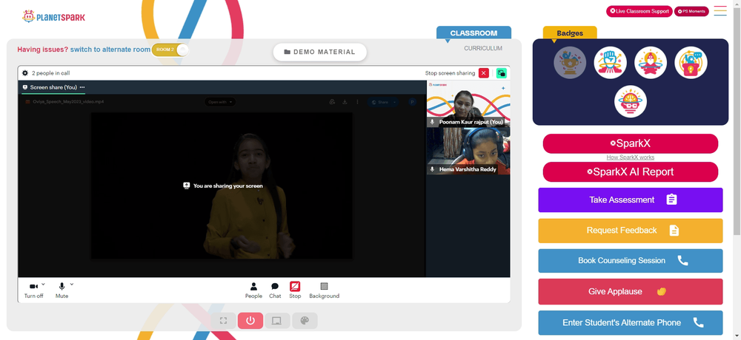Open the Badges tab
This screenshot has height=340, width=741.
570,33
